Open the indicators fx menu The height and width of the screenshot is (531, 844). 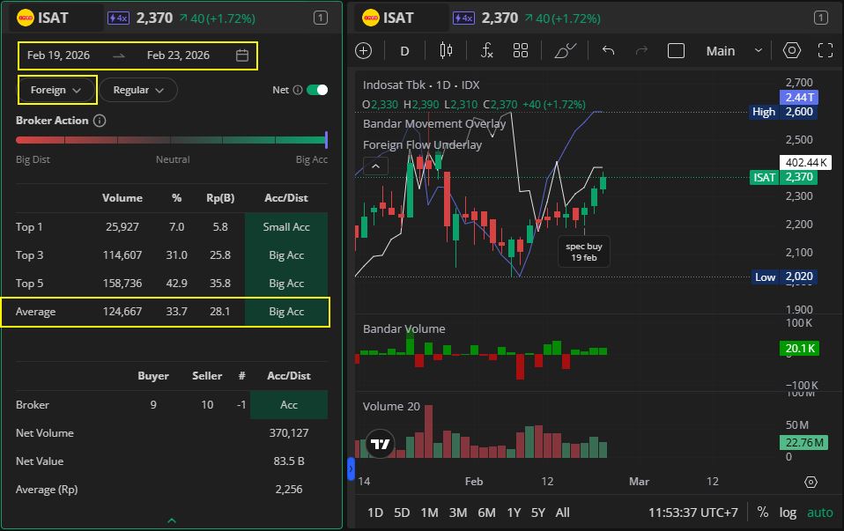click(486, 50)
